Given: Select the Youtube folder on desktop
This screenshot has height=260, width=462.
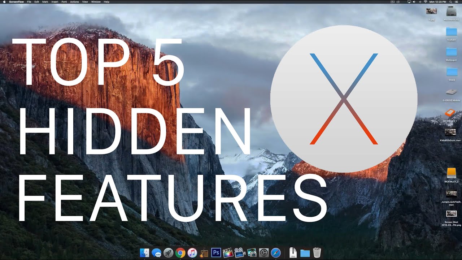Looking at the screenshot, I should pyautogui.click(x=452, y=32).
